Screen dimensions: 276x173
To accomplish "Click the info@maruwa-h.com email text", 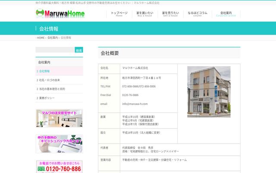I will (x=135, y=104).
